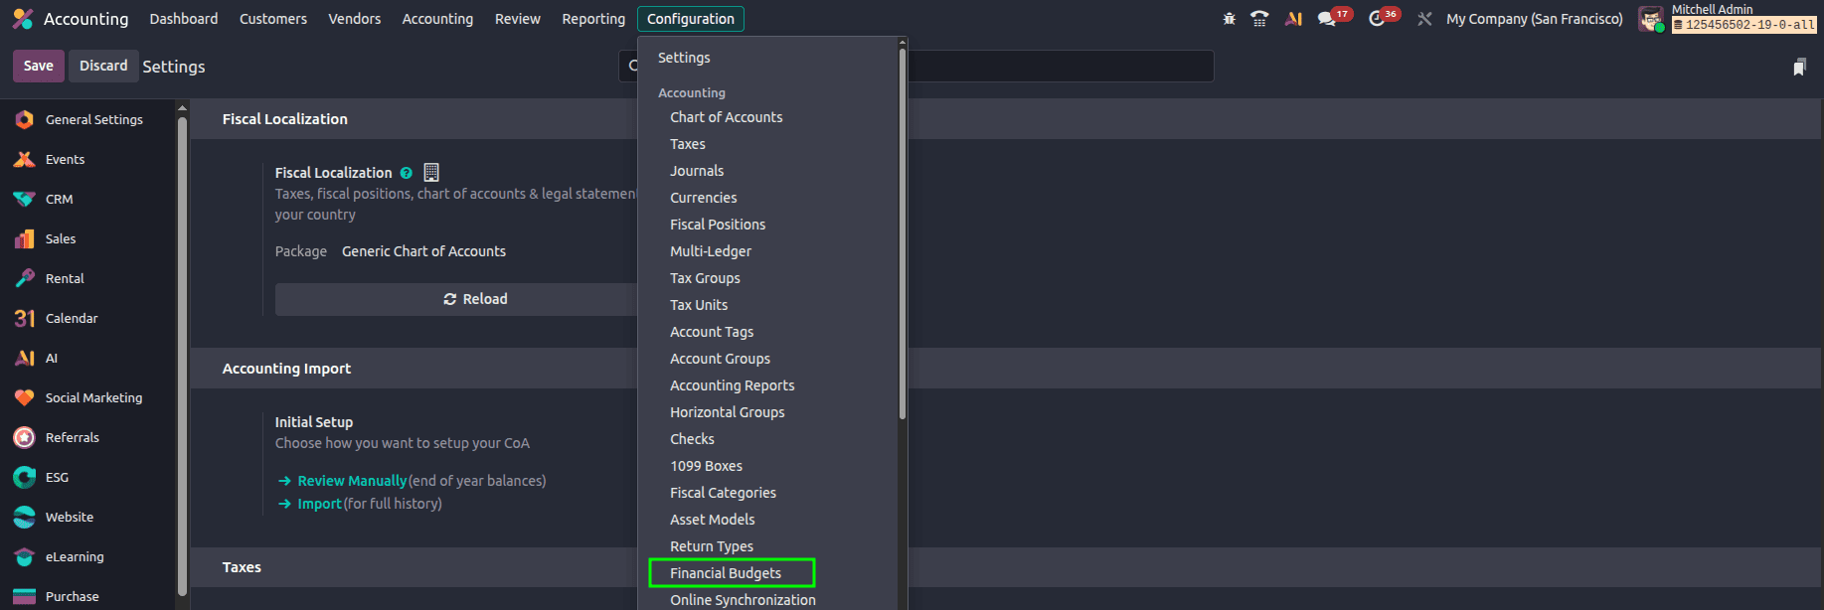Open the Accounting app home icon

(x=23, y=19)
